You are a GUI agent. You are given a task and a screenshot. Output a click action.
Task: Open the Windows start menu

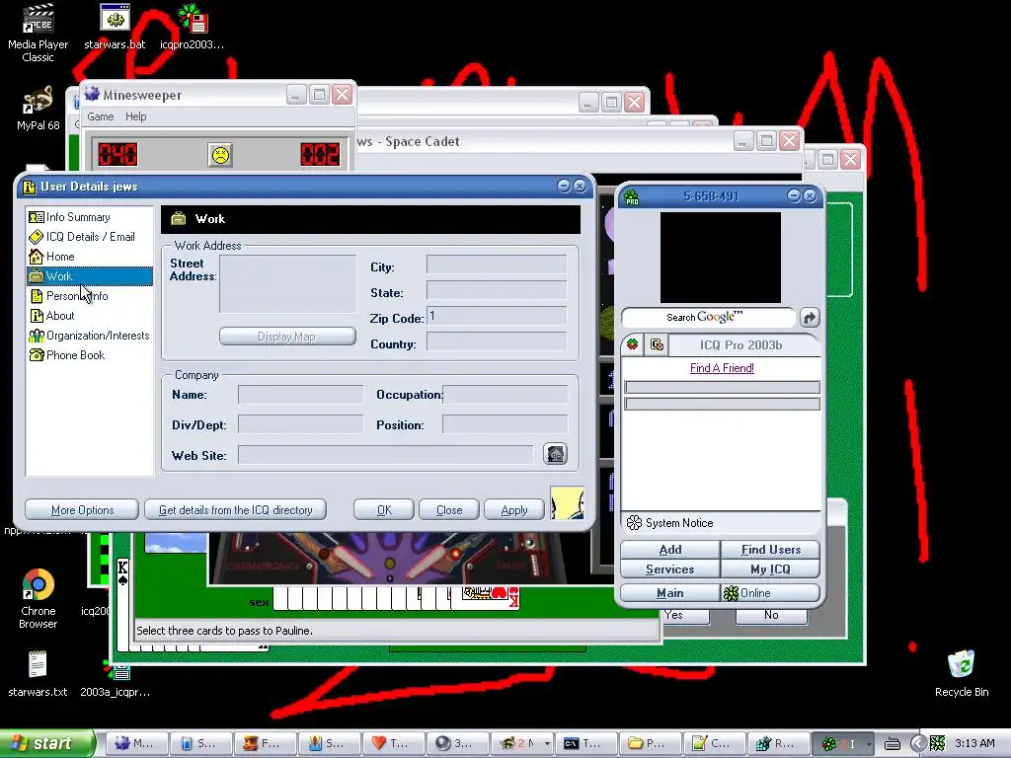click(x=46, y=743)
